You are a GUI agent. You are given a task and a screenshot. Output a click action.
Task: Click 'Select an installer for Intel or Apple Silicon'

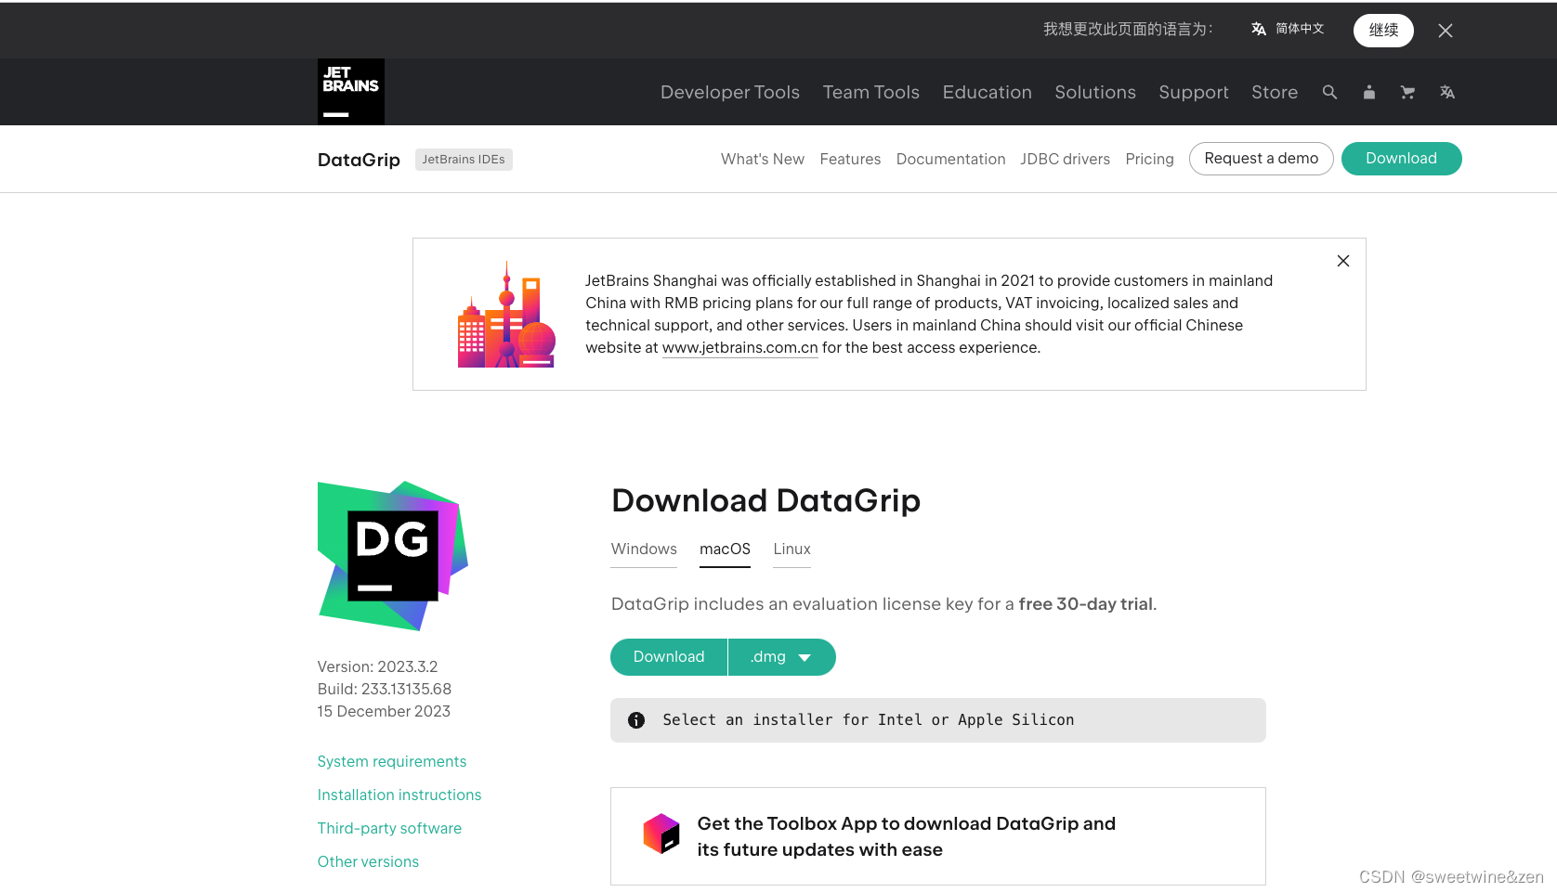869,720
